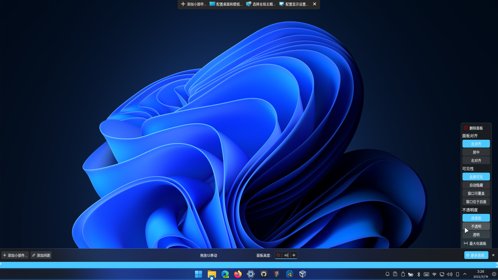Open Bluetooth tray icon
Screen dimensions: 498x280
419,274
